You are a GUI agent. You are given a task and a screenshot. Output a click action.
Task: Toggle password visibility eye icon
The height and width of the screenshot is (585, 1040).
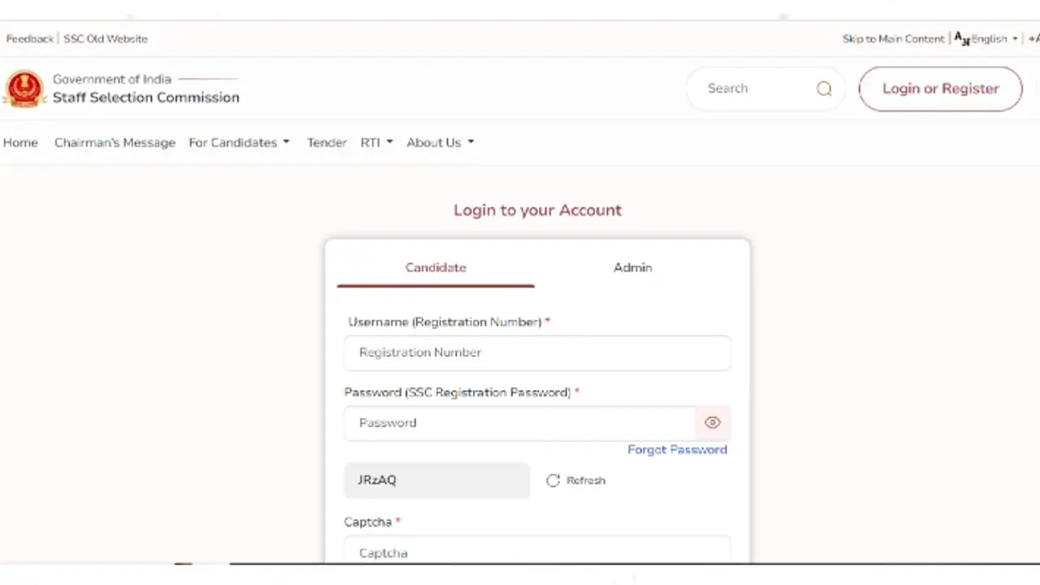713,422
